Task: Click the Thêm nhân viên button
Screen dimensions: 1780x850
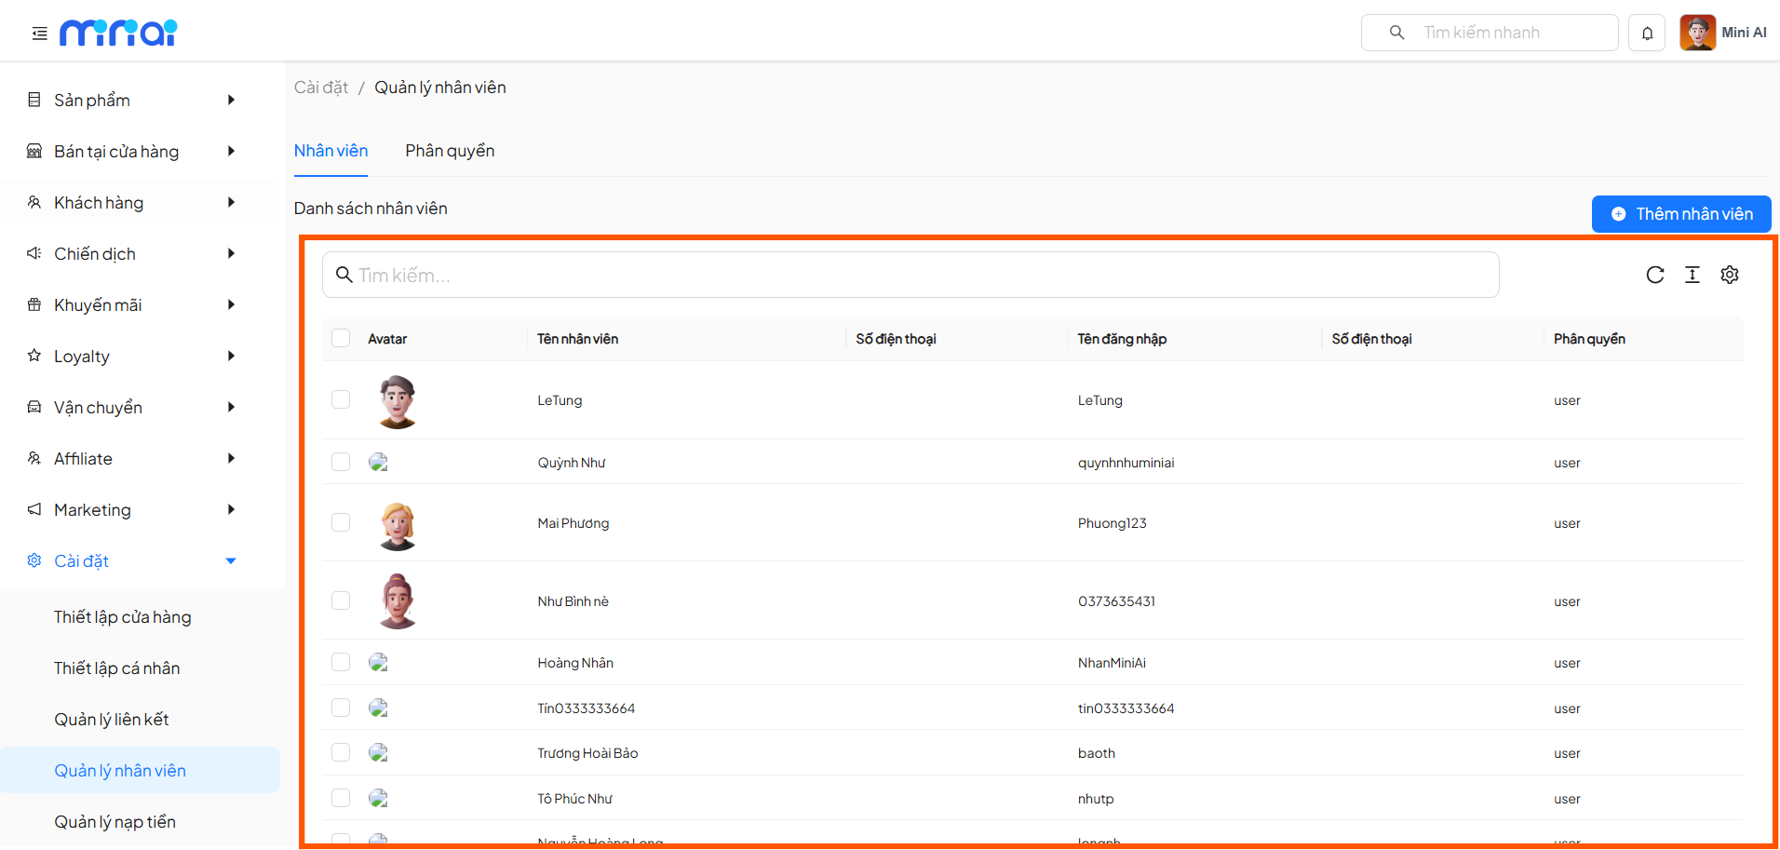Action: pyautogui.click(x=1681, y=213)
